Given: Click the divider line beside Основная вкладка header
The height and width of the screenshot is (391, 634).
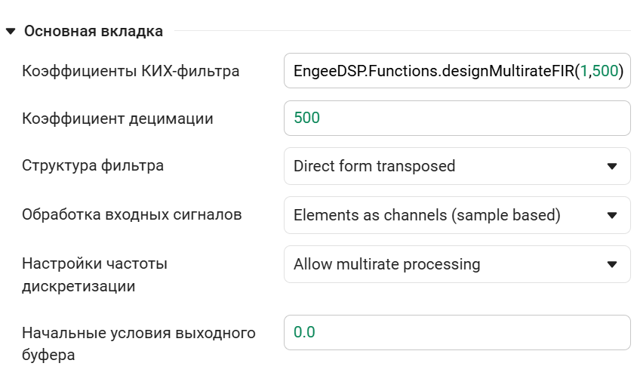Looking at the screenshot, I should coord(400,32).
